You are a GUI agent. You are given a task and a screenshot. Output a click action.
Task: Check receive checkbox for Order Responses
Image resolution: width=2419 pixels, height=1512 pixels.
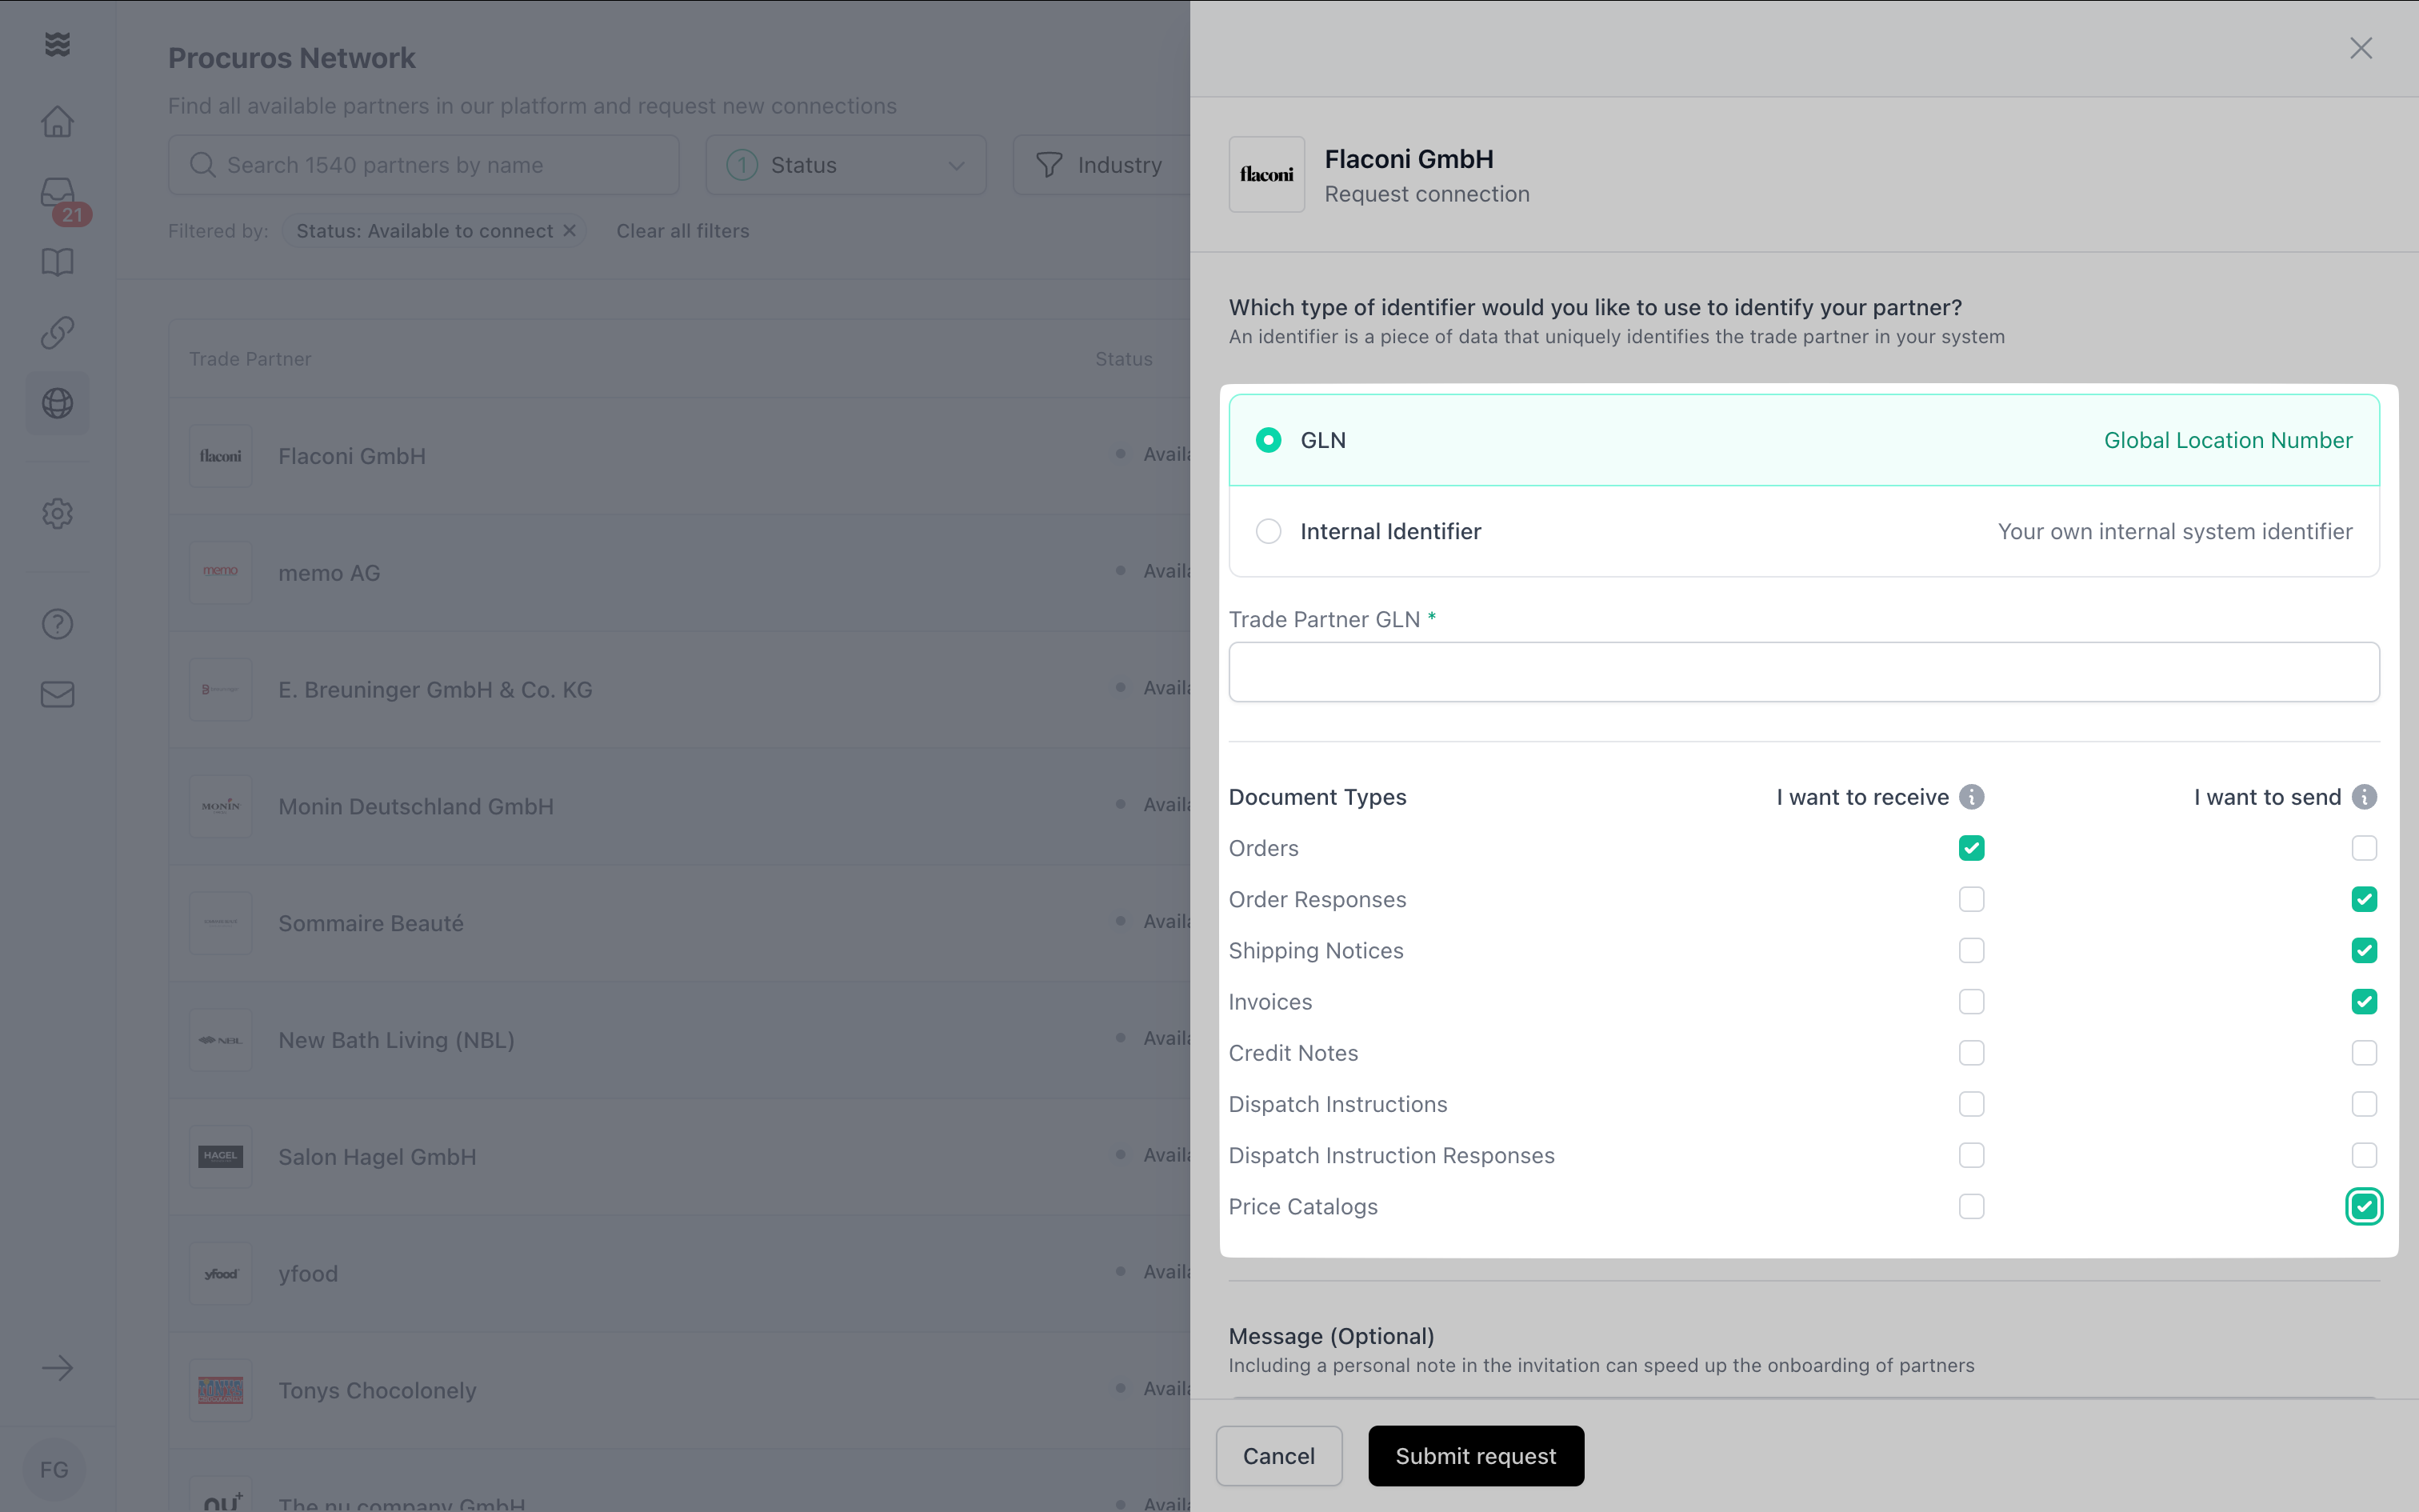pyautogui.click(x=1971, y=899)
